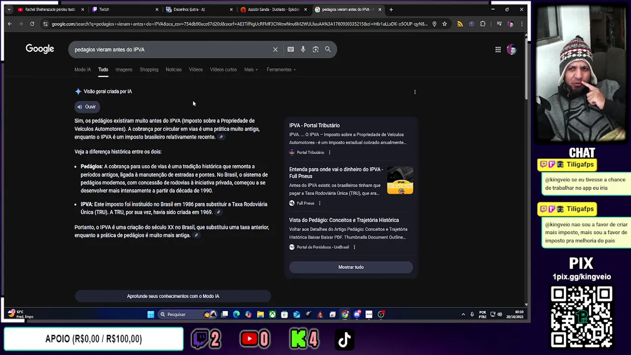Start voice search with the microphone

[303, 49]
